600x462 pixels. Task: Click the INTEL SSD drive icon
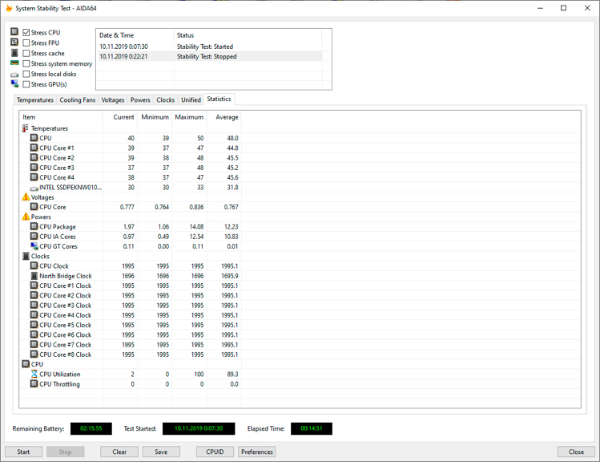click(34, 188)
